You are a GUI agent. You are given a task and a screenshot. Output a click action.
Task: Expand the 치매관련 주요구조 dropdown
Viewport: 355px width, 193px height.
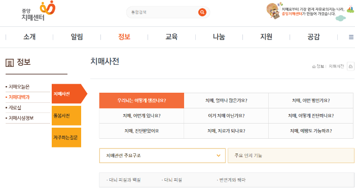click(x=162, y=156)
